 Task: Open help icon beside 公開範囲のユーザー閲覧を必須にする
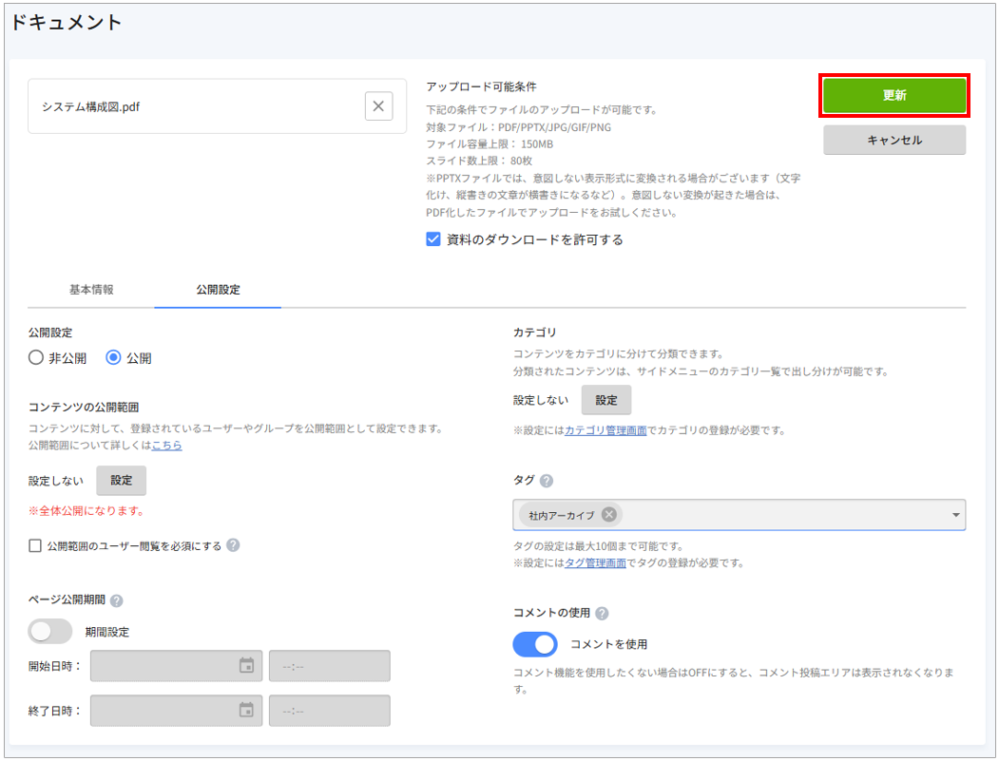pyautogui.click(x=233, y=545)
